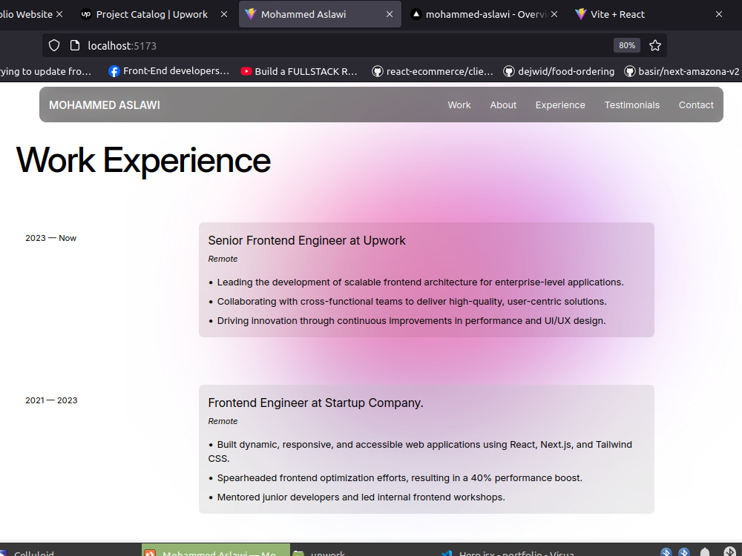Screen dimensions: 742x556
Task: Open dejwid/food-ordering bookmark
Action: [559, 71]
